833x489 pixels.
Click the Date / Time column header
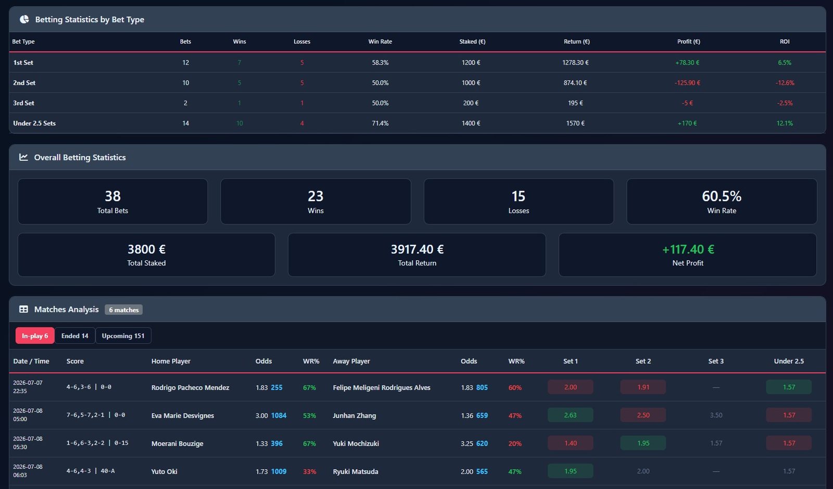[x=31, y=361]
